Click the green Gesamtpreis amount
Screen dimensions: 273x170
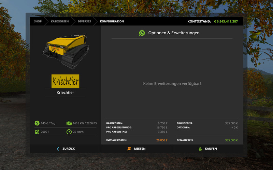coord(231,140)
